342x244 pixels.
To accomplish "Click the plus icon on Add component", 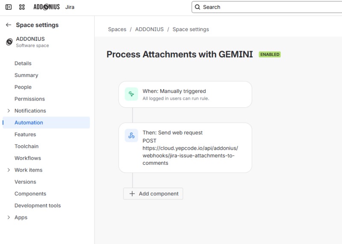I will click(x=132, y=194).
